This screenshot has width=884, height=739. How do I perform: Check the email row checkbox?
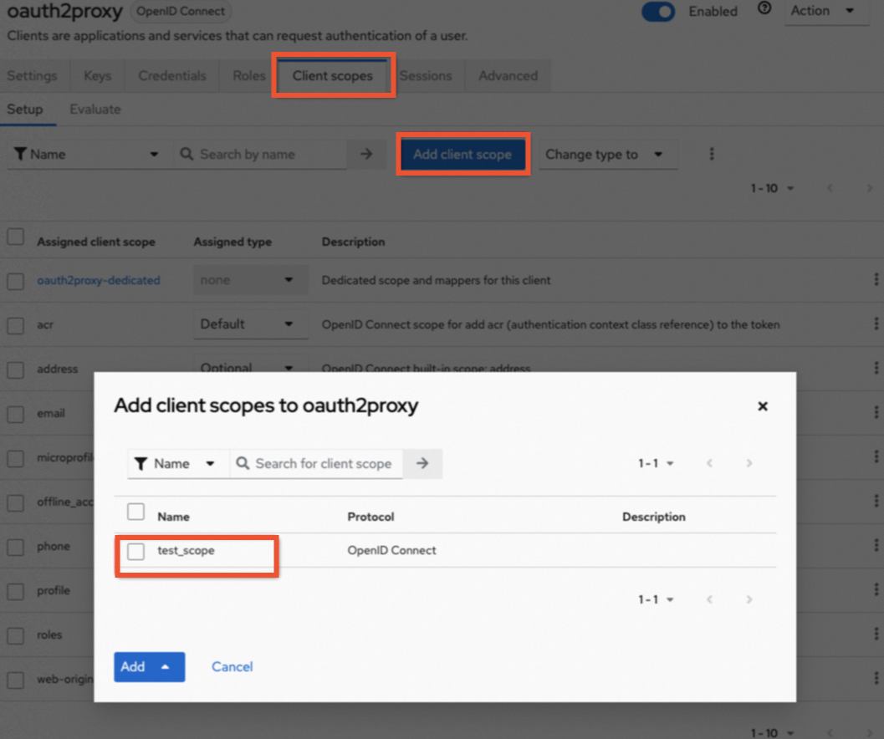[x=15, y=415]
